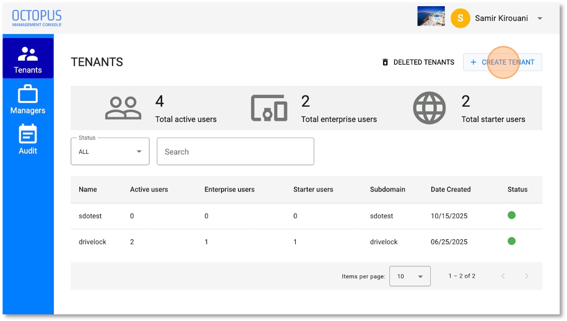The image size is (567, 321).
Task: Sort by Enterprise users column header
Action: pyautogui.click(x=230, y=189)
